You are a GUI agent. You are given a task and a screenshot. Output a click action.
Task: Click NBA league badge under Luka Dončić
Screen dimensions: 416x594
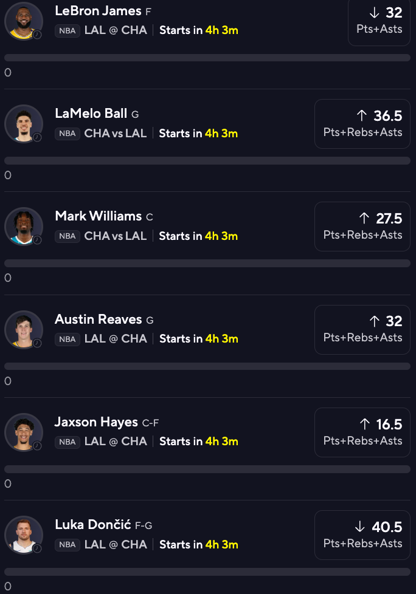point(67,545)
